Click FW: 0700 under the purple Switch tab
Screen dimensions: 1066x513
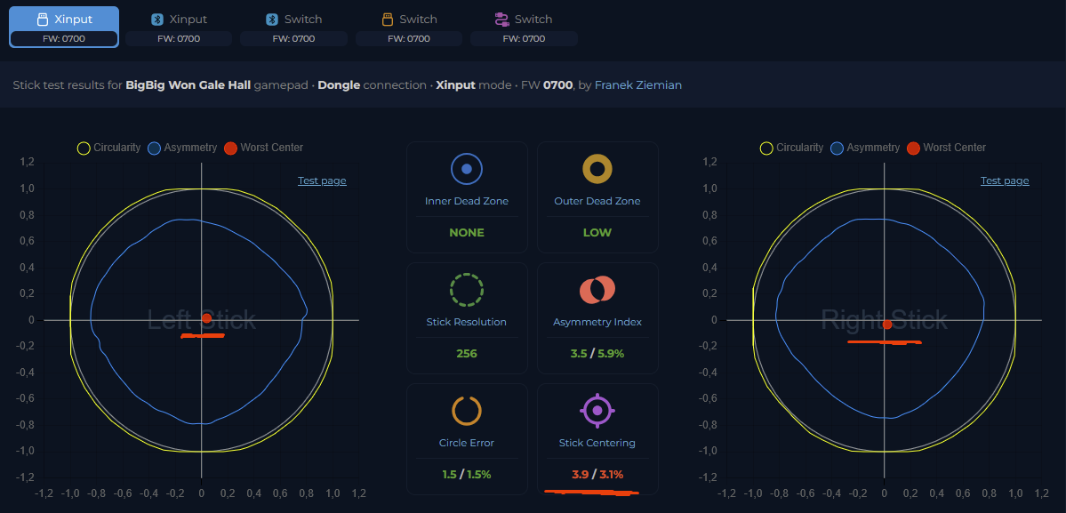tap(524, 39)
